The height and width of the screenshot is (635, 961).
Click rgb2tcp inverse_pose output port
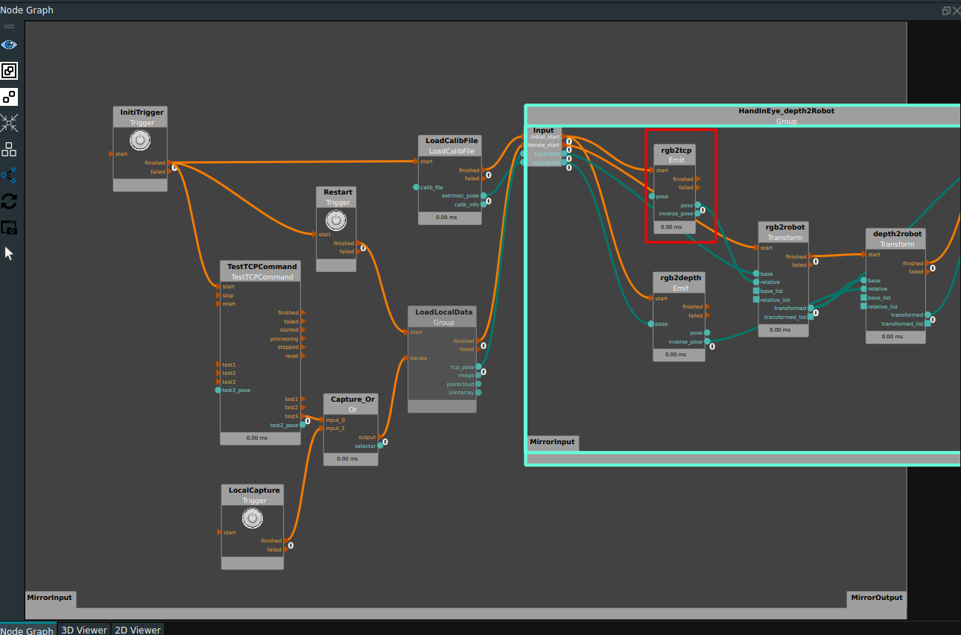[698, 213]
